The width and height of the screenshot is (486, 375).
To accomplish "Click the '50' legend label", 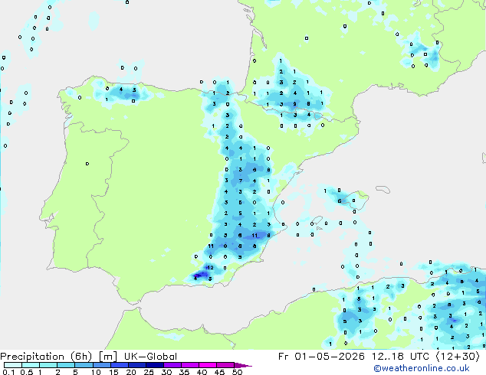I will (x=237, y=372).
